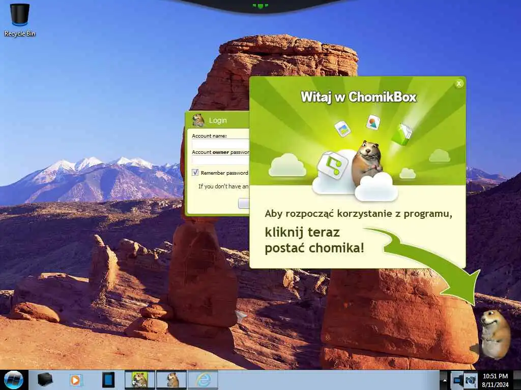Click the 'If you don't have an' text in Login
Screen dimensions: 521x390
click(x=223, y=186)
